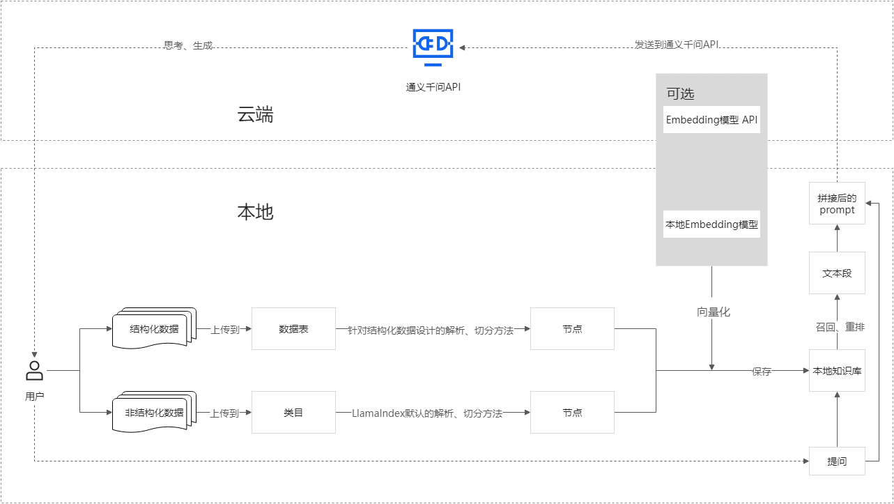Expand the 数据表 node
Viewport: 894px width, 504px height.
click(293, 328)
